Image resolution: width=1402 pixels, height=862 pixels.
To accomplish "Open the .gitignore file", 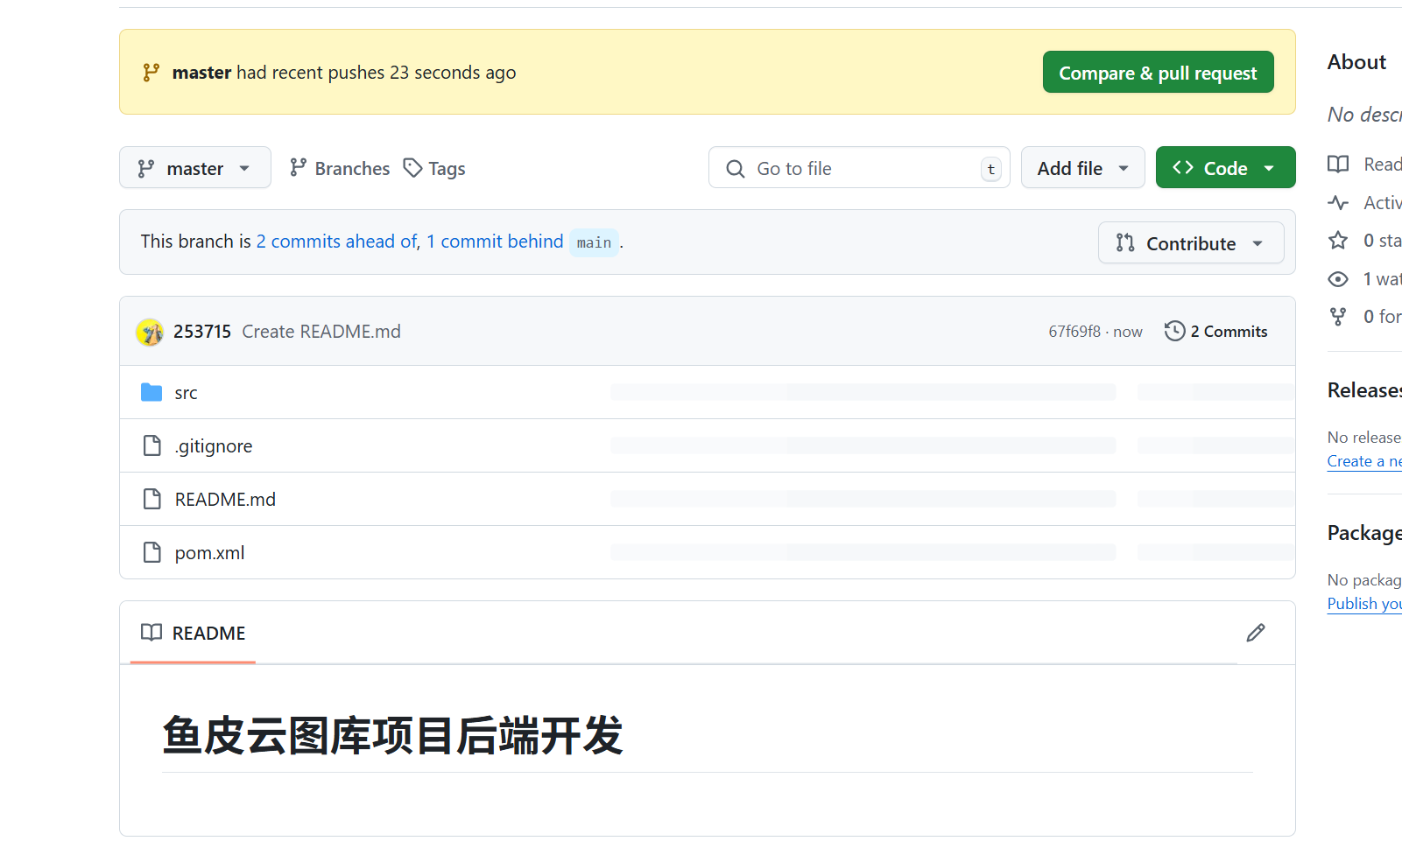I will click(x=214, y=446).
